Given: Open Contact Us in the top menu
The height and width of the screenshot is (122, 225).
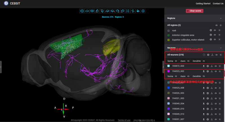Looking at the screenshot, I should [x=218, y=4].
